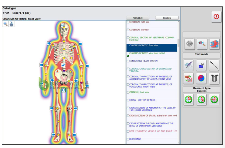
Task: Open the 3D view icon
Action: (x=214, y=44)
